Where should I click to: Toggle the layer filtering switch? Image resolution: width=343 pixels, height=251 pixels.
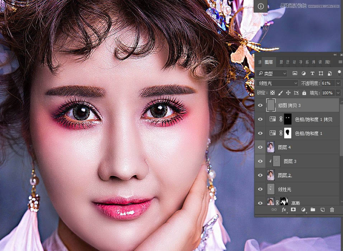pos(339,73)
